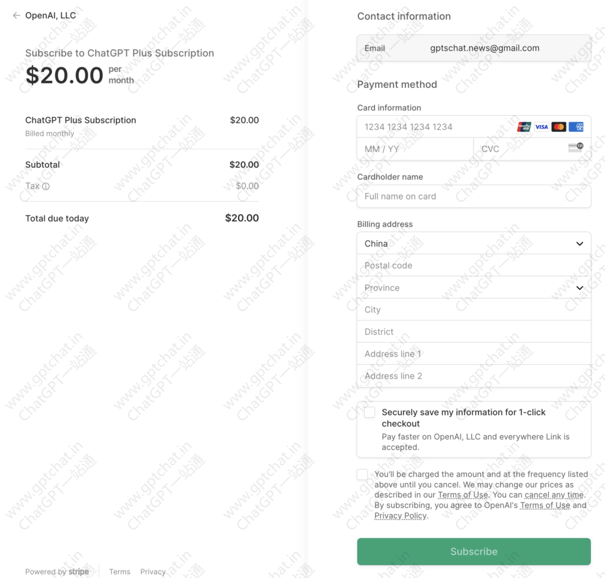Select the Postal code field
This screenshot has height=578, width=605.
point(474,265)
